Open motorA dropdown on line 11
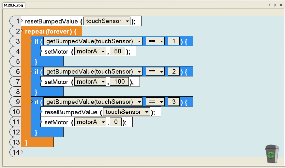Image resolution: width=285 pixels, height=168 pixels. click(90, 122)
